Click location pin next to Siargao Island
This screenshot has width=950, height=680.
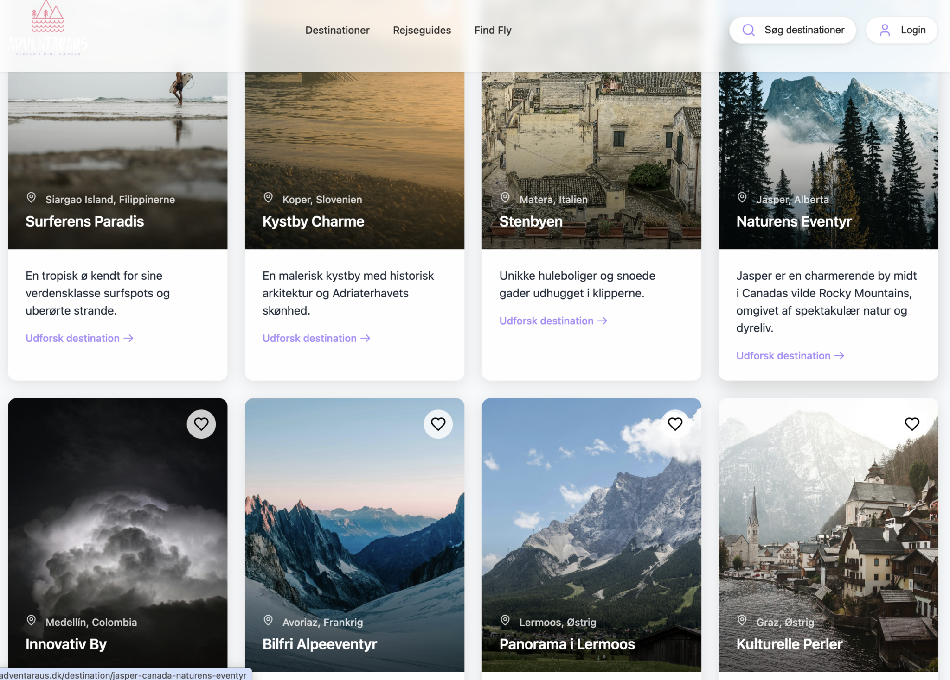click(x=31, y=198)
